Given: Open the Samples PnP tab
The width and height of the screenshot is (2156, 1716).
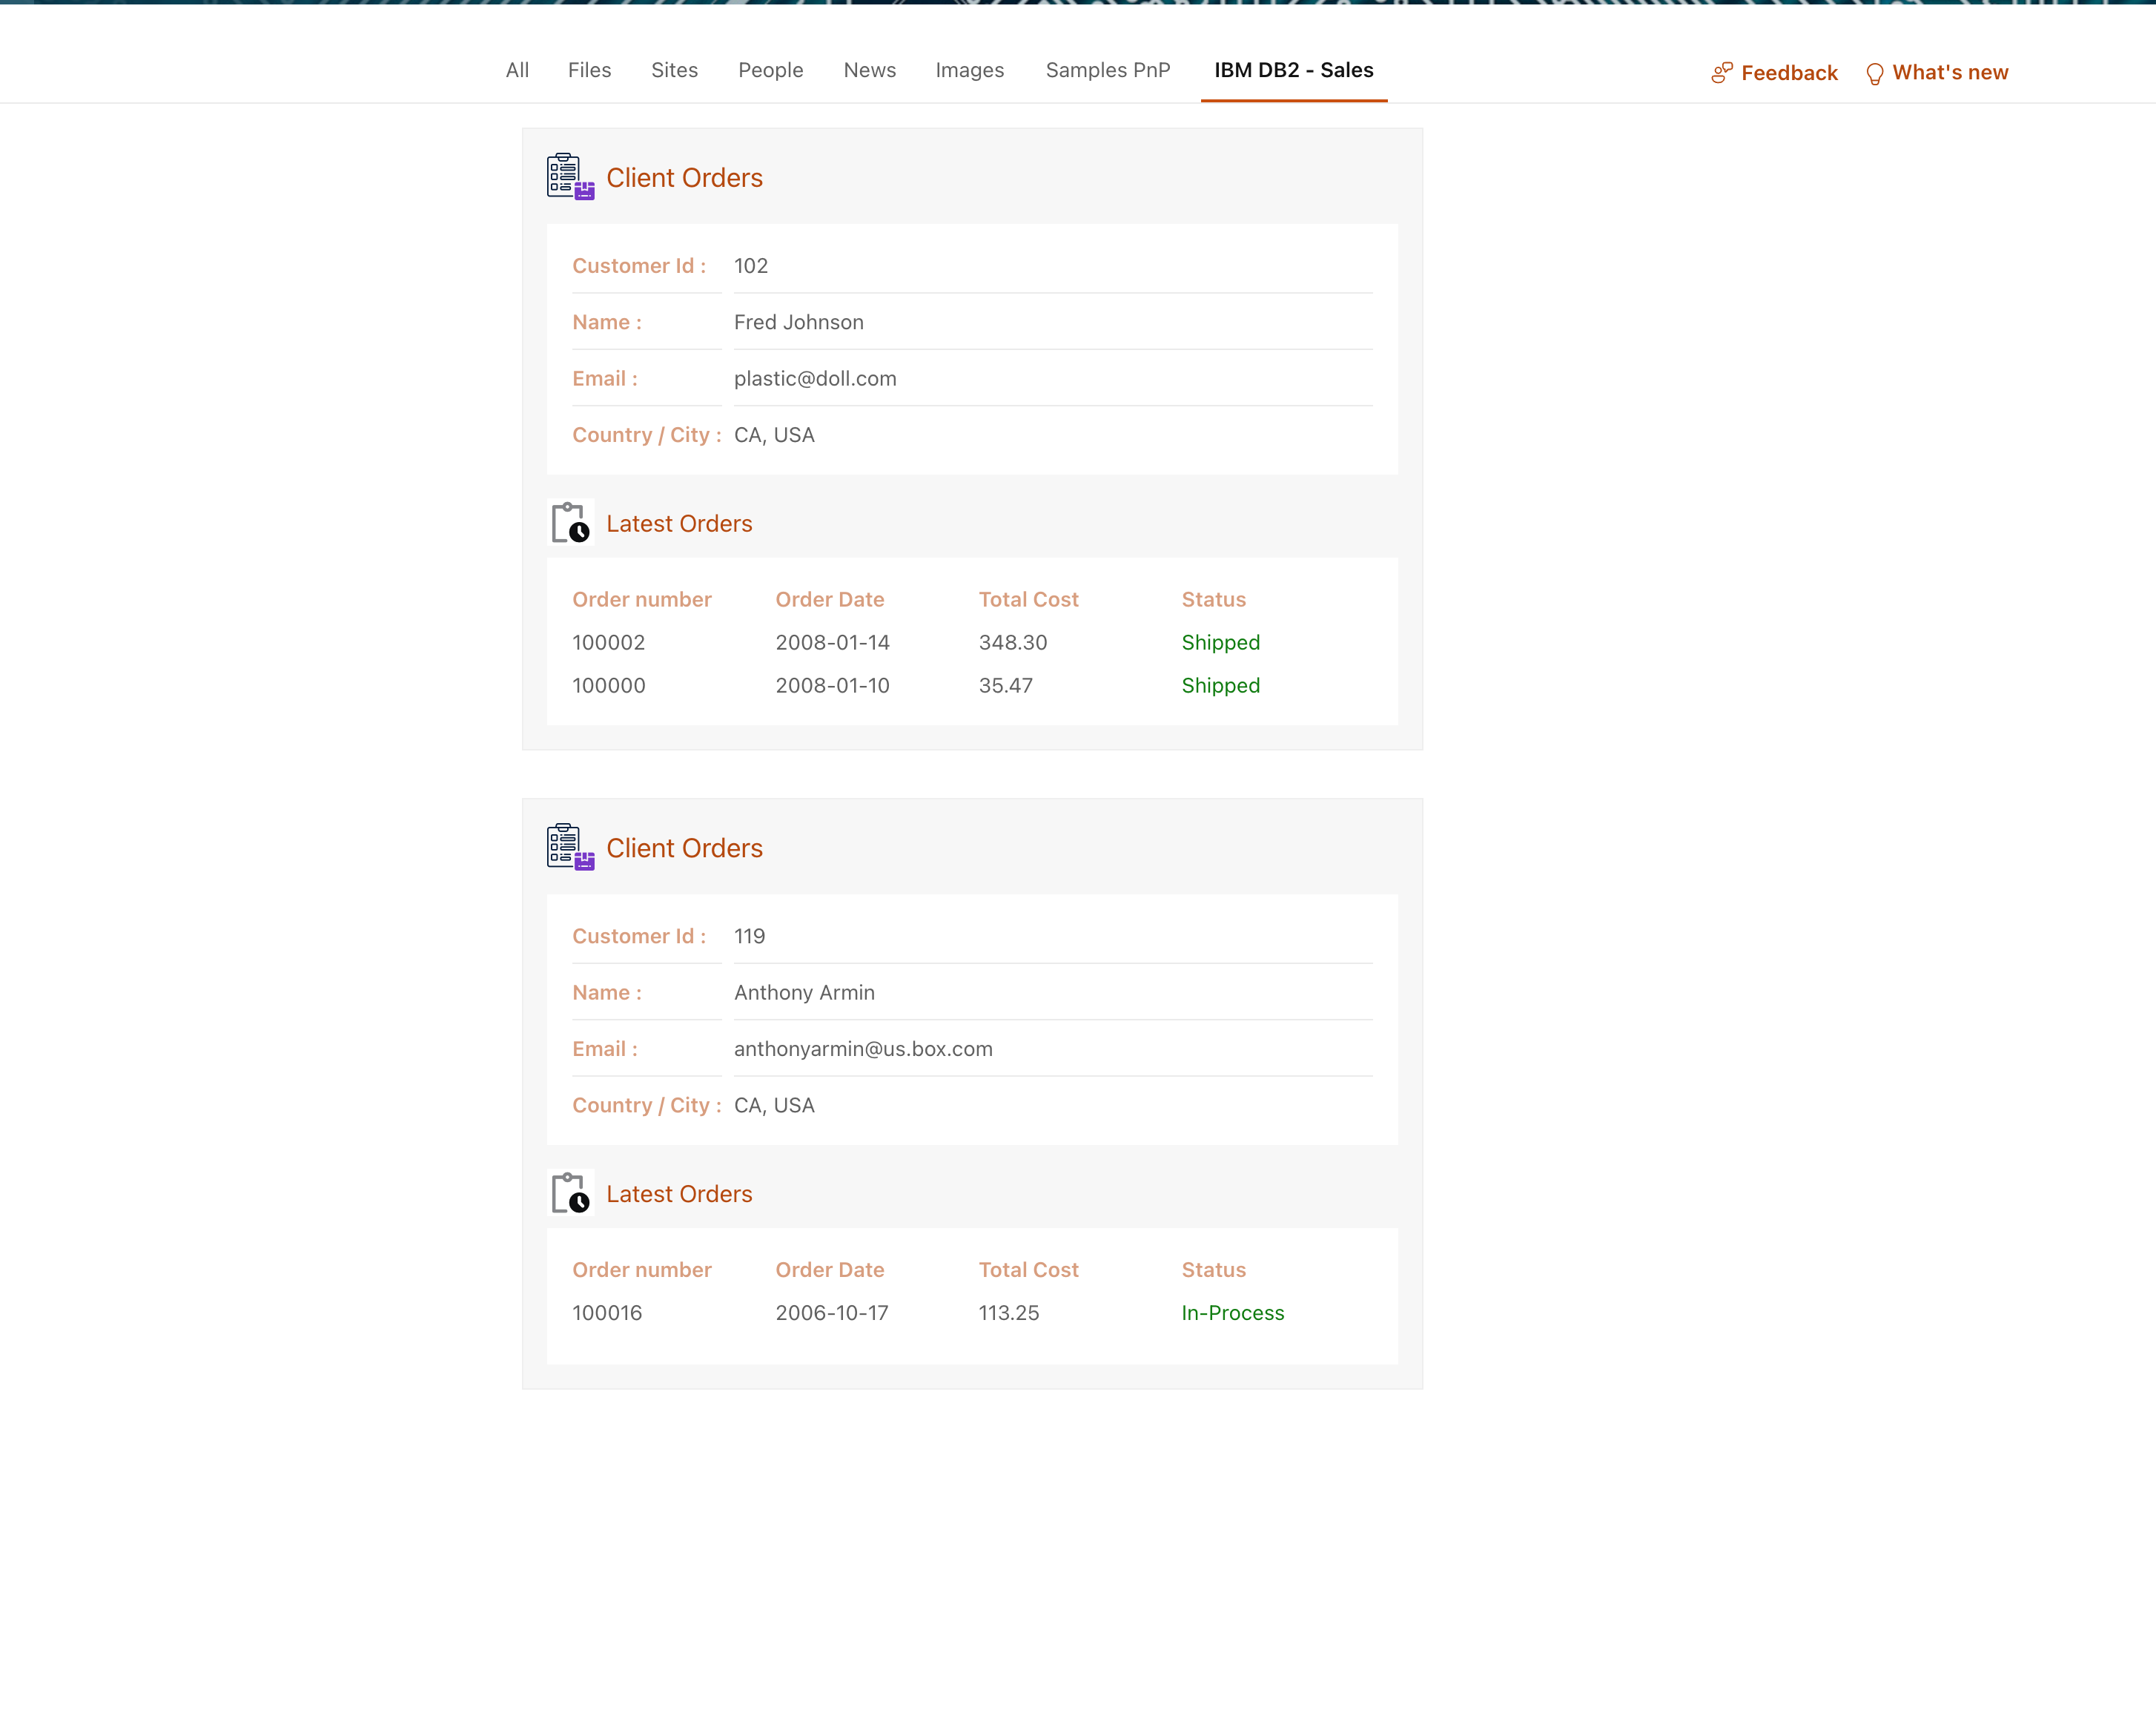Looking at the screenshot, I should (x=1107, y=70).
